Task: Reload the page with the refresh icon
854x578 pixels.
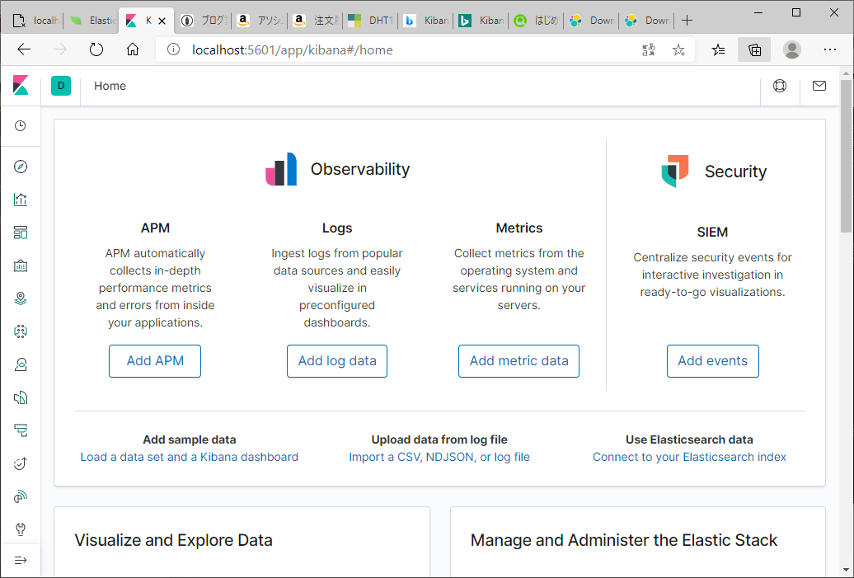Action: pos(96,50)
